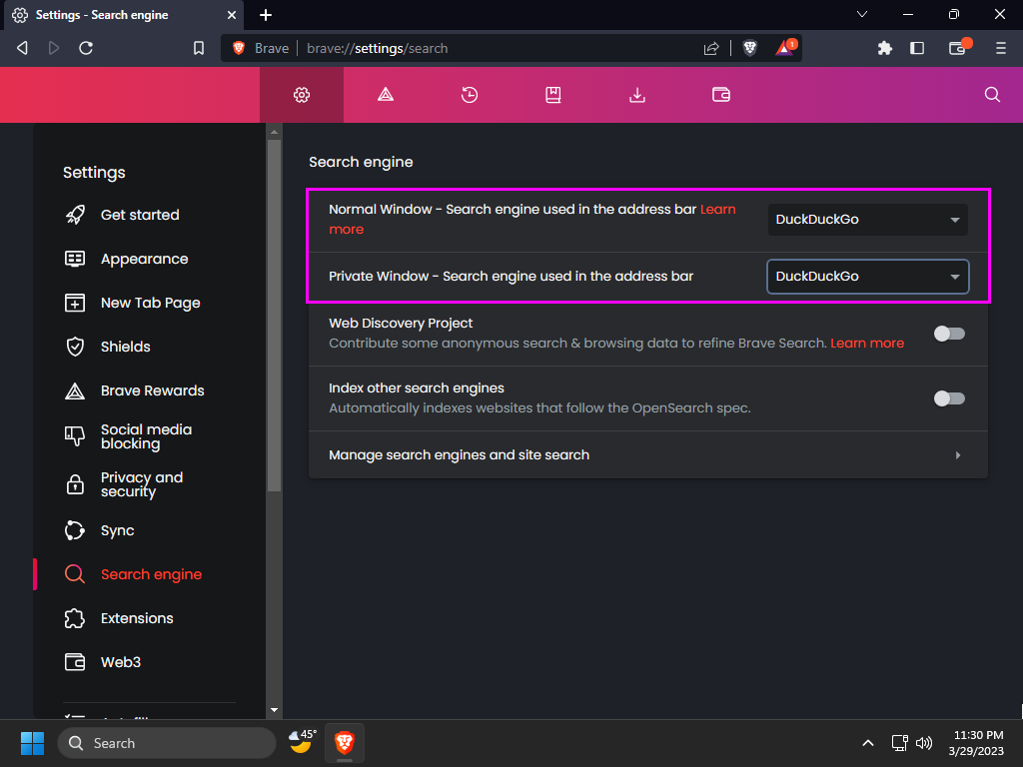Open Shields settings section

tap(108, 347)
